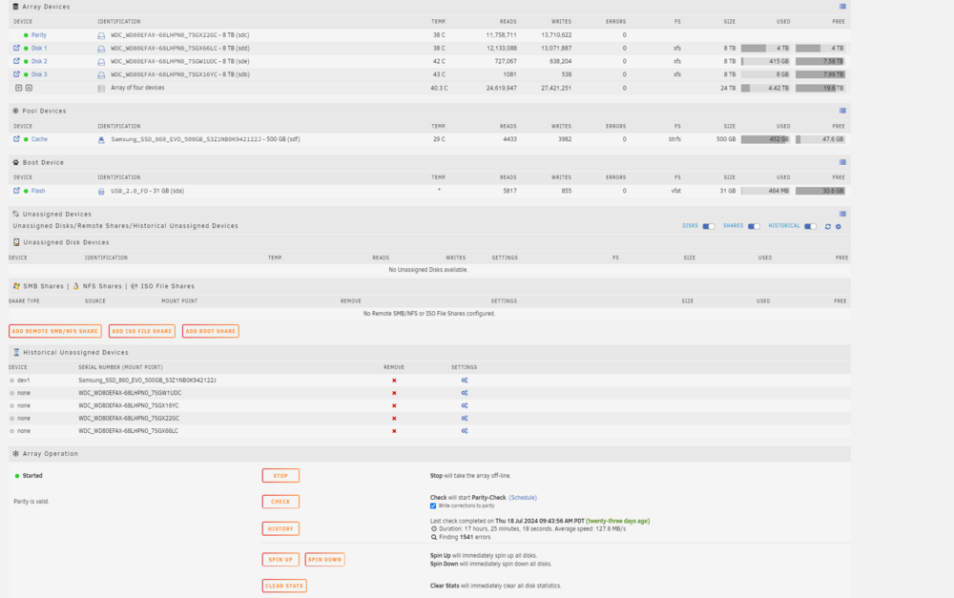Open the Disk 2 device link
The height and width of the screenshot is (598, 954).
[39, 61]
